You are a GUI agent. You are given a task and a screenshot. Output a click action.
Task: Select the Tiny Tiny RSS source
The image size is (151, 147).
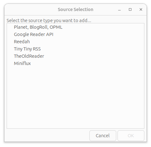75,49
